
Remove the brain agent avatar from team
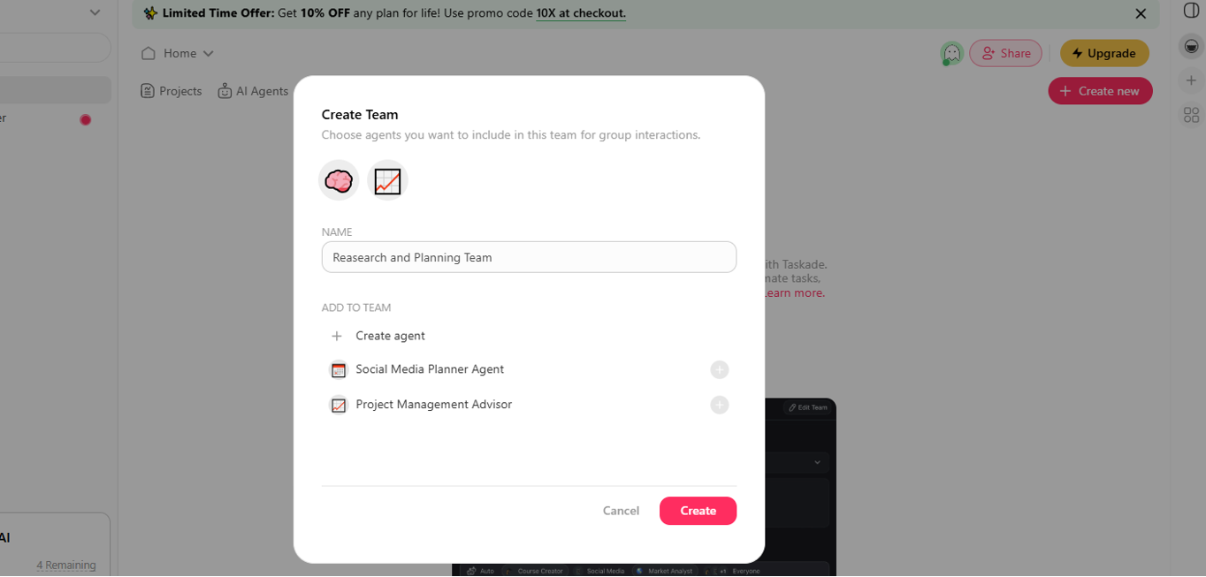(339, 180)
